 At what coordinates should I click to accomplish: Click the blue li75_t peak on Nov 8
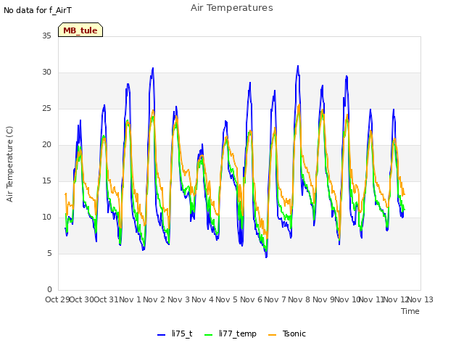[x=298, y=66]
